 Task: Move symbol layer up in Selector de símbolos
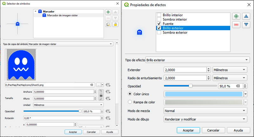[115, 12]
